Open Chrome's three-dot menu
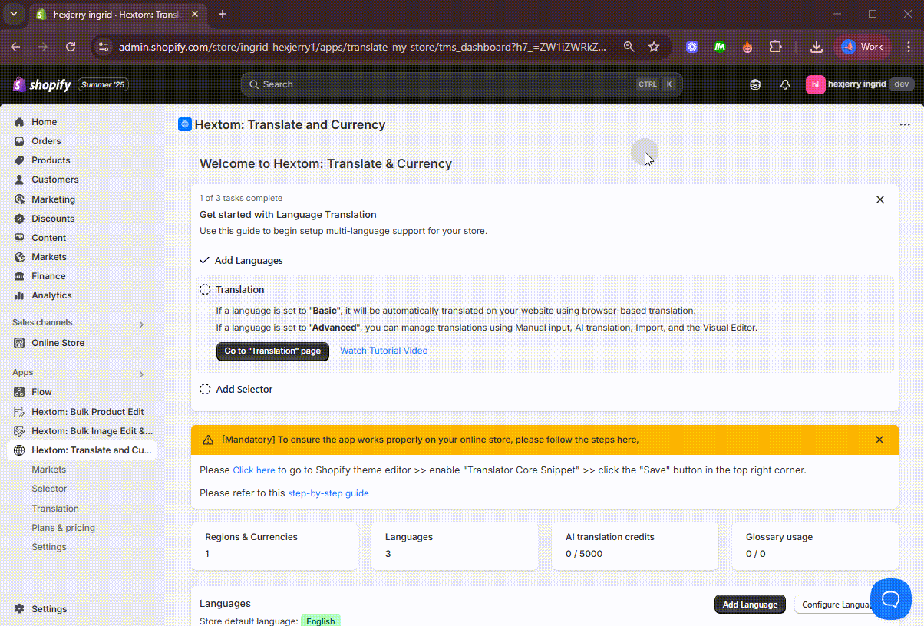 click(909, 47)
